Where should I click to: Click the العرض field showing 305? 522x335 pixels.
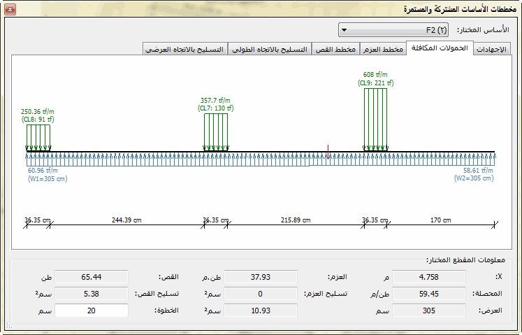tap(428, 310)
